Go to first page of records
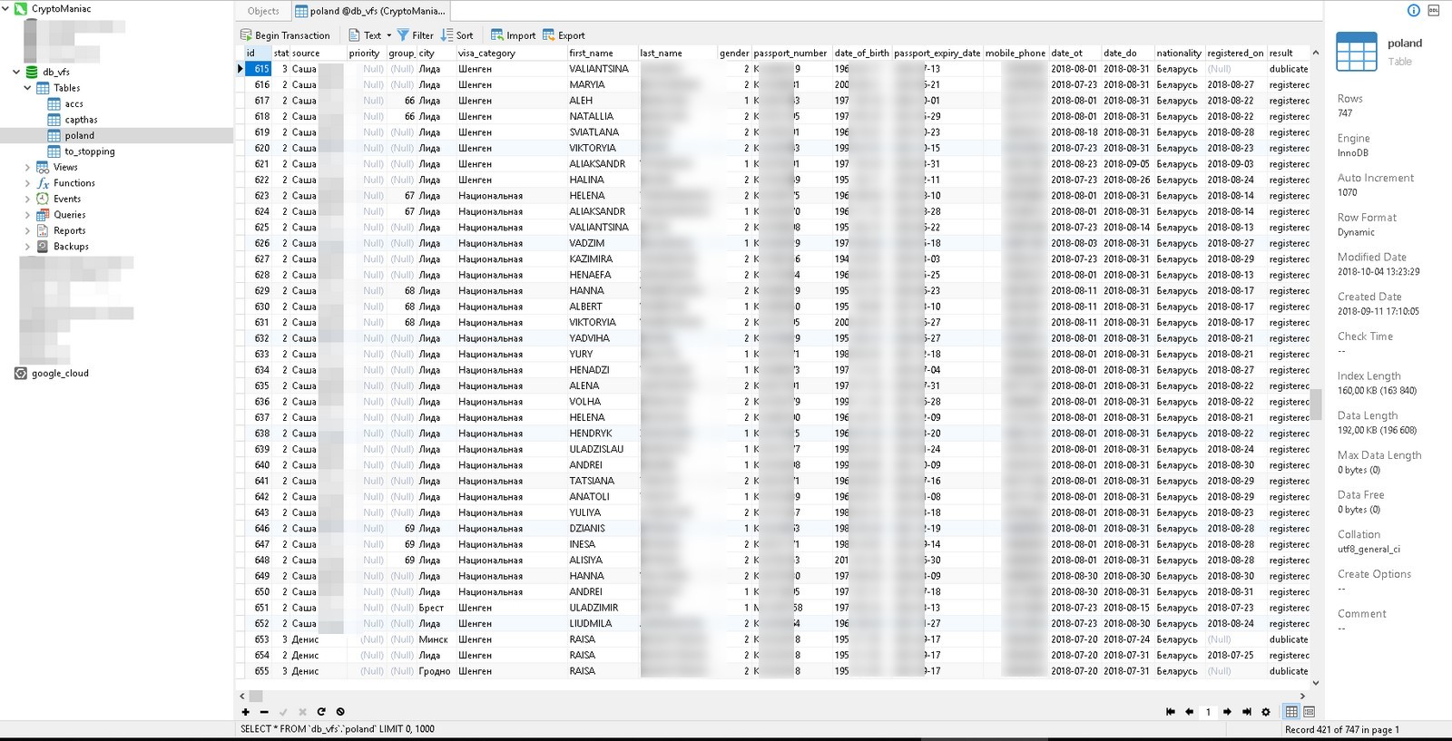This screenshot has width=1452, height=741. [1171, 712]
